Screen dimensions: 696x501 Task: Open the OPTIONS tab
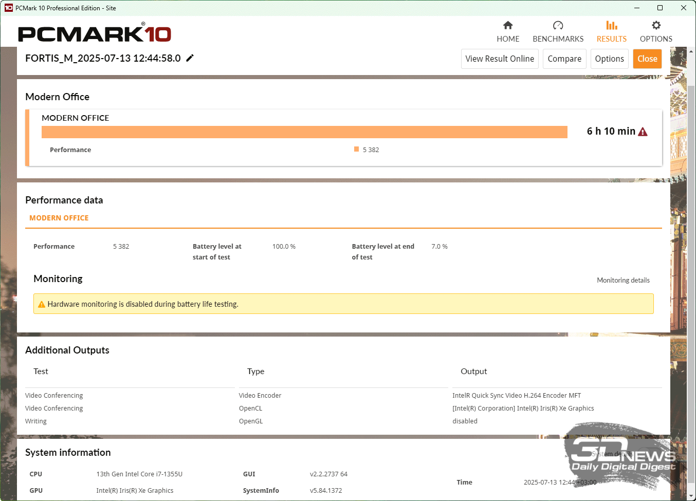click(656, 39)
